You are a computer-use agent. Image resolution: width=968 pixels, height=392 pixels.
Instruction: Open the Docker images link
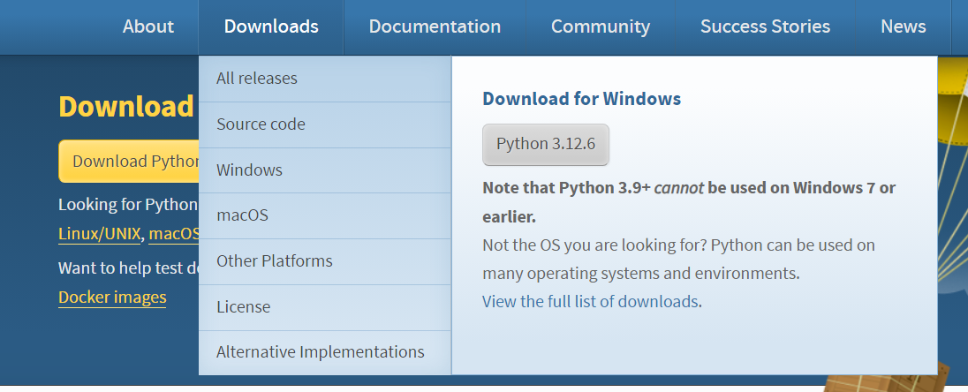(x=112, y=298)
